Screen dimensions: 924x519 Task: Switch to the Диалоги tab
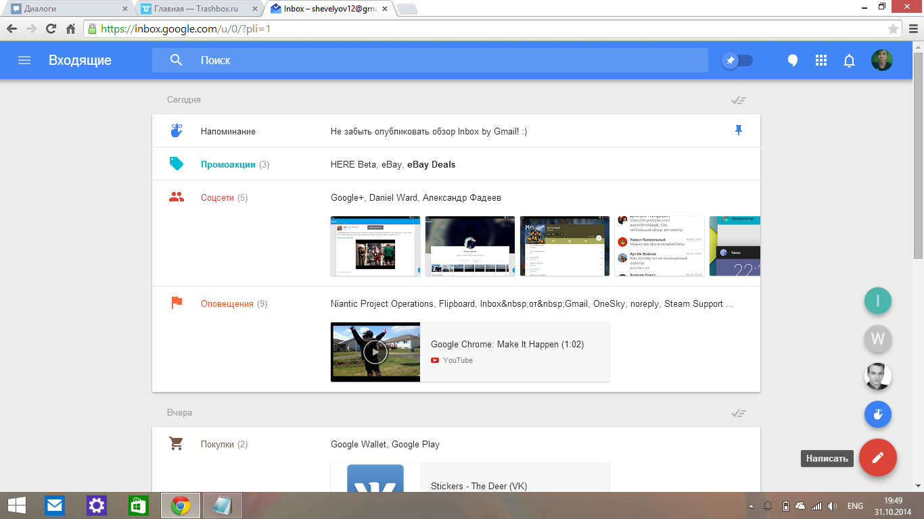click(68, 9)
